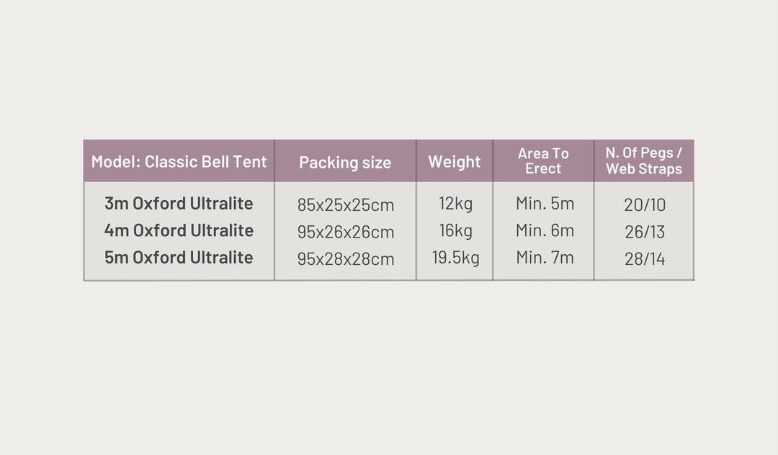The width and height of the screenshot is (778, 455).
Task: Click 'N. Of Pegs / Web Straps' header
Action: [643, 161]
